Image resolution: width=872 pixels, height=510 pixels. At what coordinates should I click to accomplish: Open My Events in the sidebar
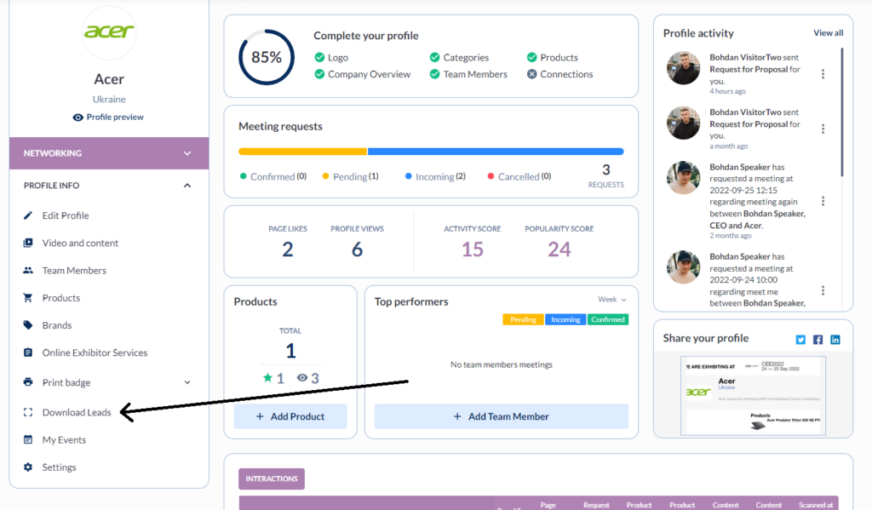(64, 440)
